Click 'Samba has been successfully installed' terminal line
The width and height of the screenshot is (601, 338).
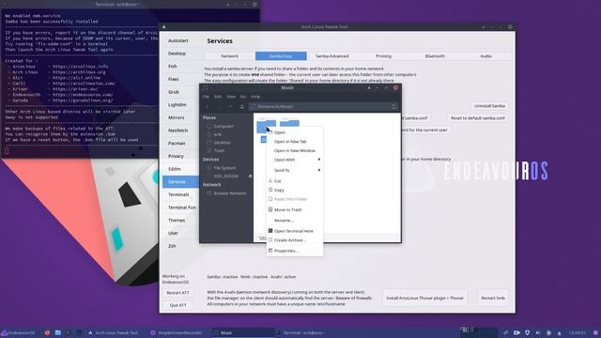coord(52,22)
